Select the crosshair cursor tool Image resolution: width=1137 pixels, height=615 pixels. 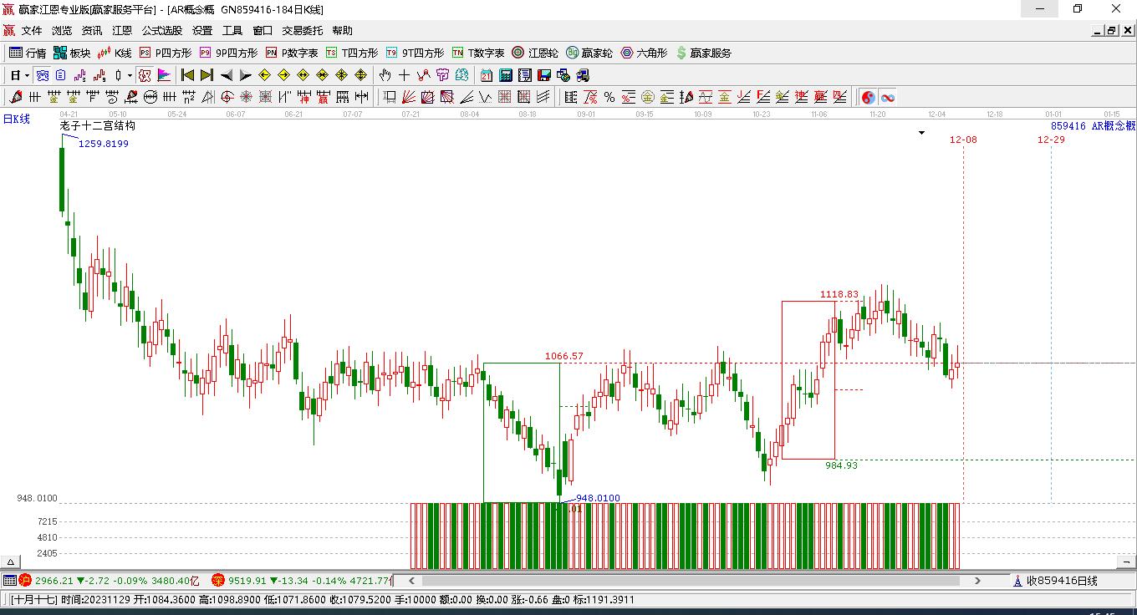click(x=404, y=75)
